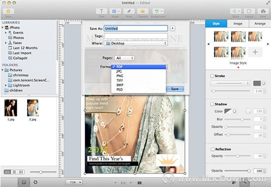This screenshot has width=271, height=187.
Task: Click the thumbnail size slider
Action: pos(43,172)
